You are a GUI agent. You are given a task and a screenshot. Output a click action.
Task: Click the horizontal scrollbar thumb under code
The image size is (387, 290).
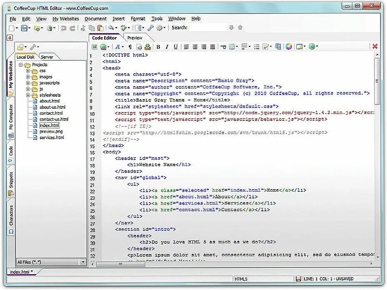(120, 264)
